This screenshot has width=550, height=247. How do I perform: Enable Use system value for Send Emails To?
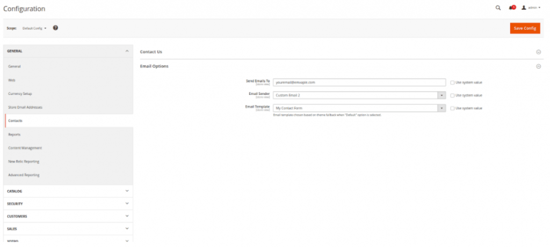[452, 83]
